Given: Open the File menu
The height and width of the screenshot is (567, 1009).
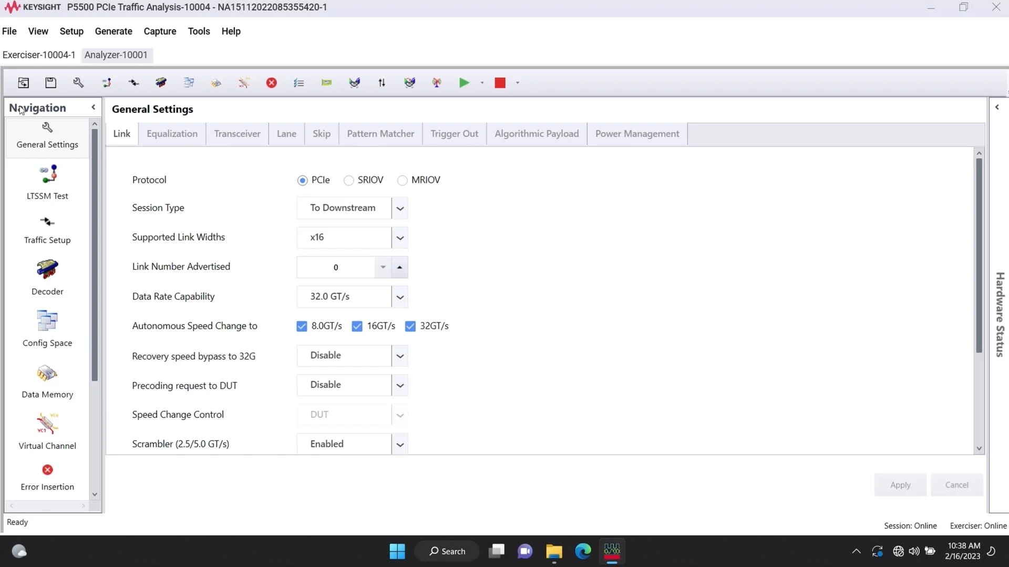Looking at the screenshot, I should tap(9, 31).
